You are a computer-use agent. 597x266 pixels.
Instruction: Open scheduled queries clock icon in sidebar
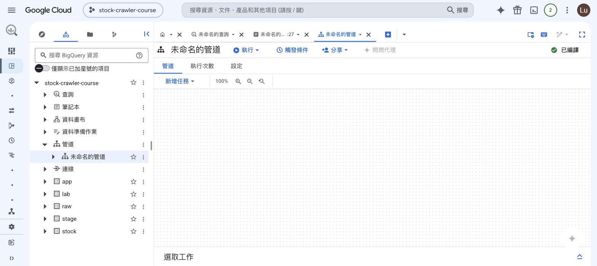click(x=11, y=141)
